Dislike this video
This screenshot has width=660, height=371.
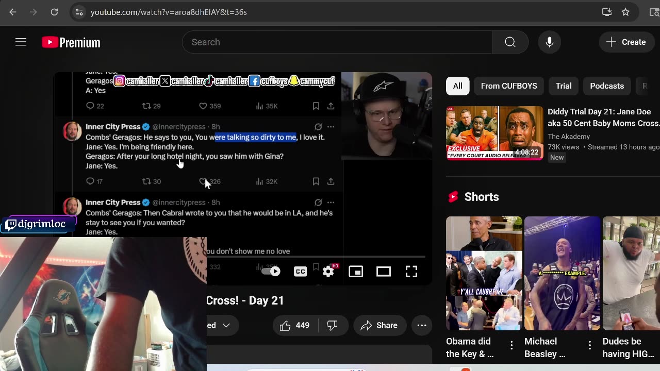coord(333,325)
